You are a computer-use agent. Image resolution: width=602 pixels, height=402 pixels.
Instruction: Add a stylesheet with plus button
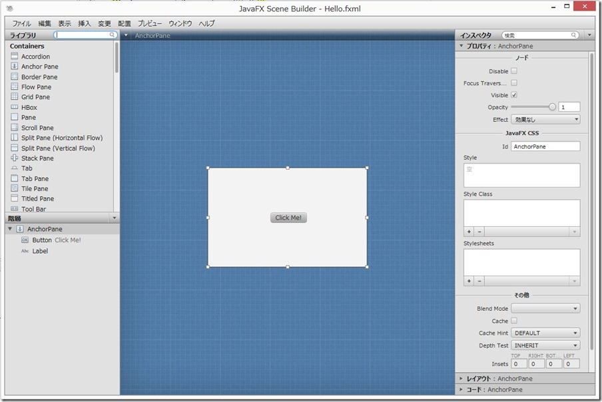(x=469, y=281)
